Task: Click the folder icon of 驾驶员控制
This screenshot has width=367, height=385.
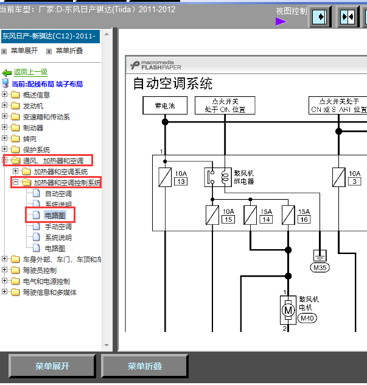Action: (15, 270)
